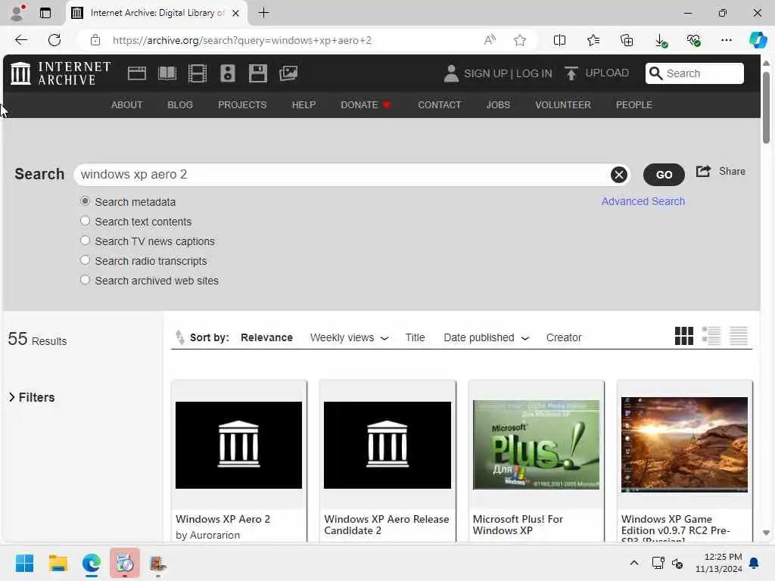The height and width of the screenshot is (581, 775).
Task: Click the SIGN UP link
Action: tap(485, 73)
